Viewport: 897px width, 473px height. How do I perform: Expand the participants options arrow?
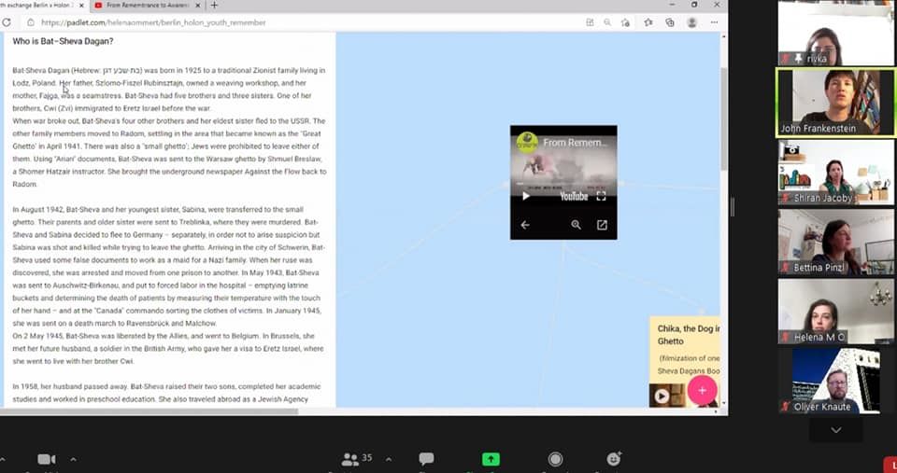click(388, 459)
